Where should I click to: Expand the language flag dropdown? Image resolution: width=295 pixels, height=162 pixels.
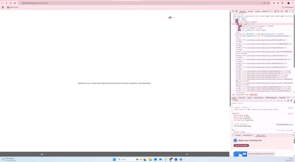[171, 18]
